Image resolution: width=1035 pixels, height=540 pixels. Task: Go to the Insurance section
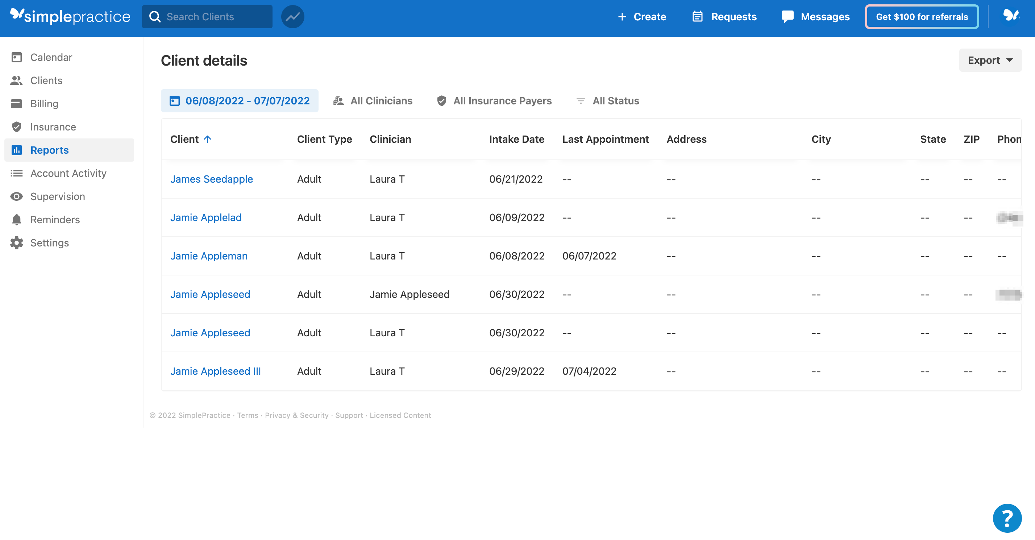click(x=53, y=126)
